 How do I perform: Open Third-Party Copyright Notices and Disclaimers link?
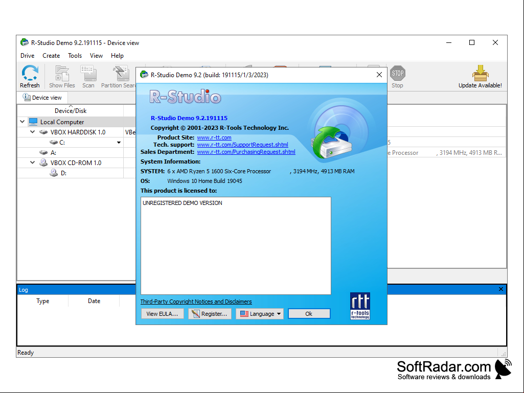(x=196, y=302)
